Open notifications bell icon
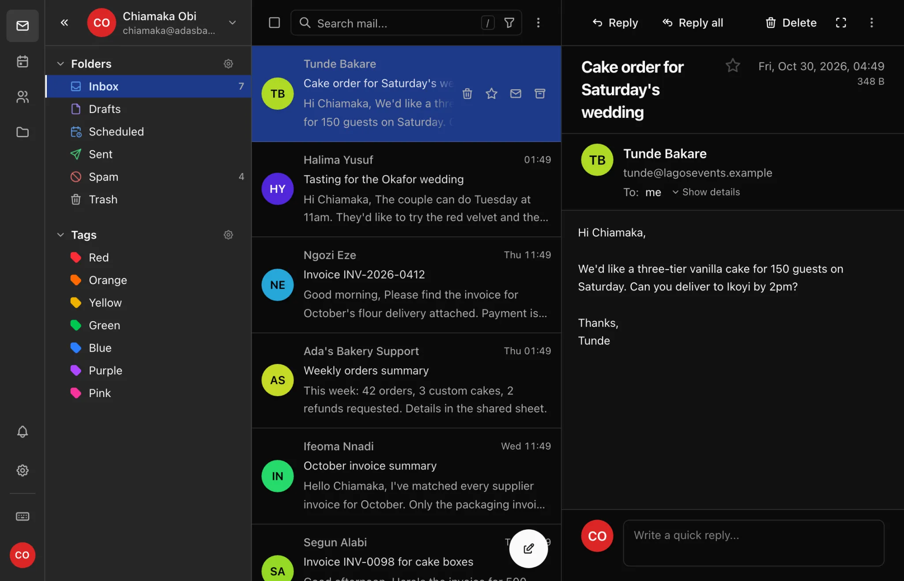This screenshot has height=581, width=904. click(23, 431)
